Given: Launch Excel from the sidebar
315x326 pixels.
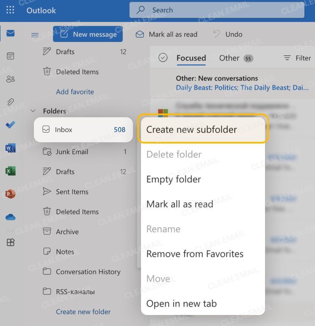Looking at the screenshot, I should pos(11,171).
